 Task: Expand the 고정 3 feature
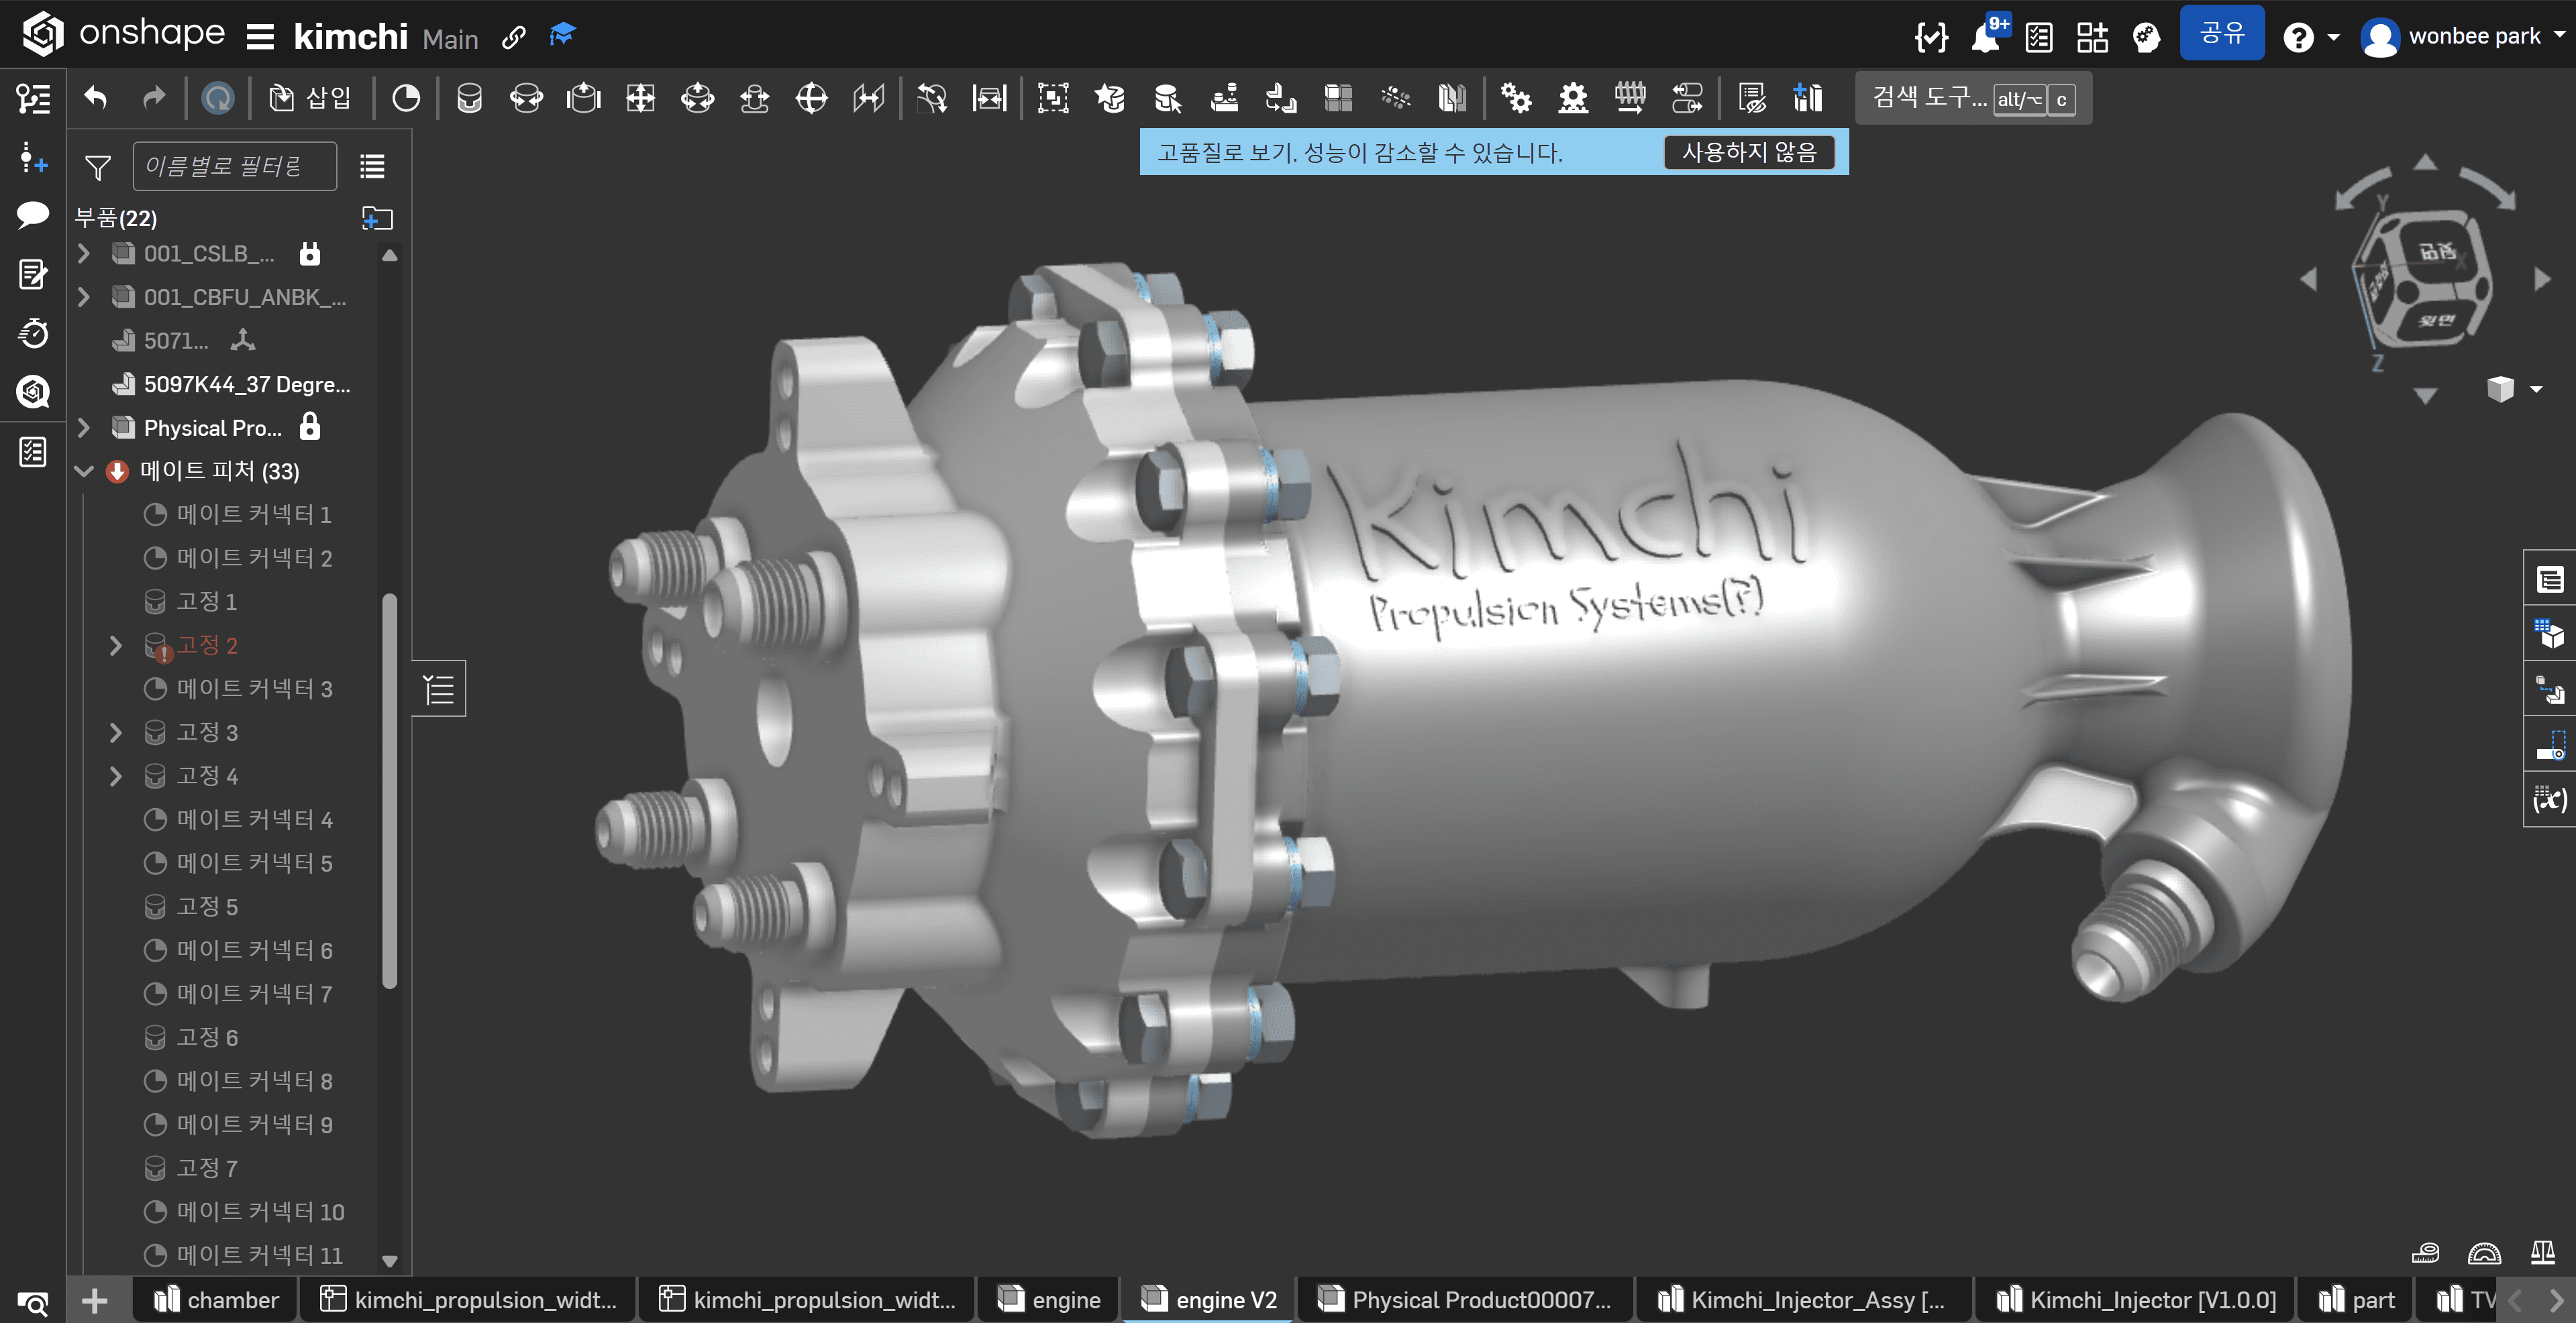pyautogui.click(x=116, y=732)
